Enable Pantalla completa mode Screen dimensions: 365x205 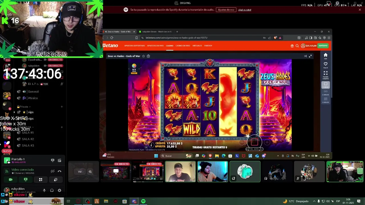click(x=325, y=75)
